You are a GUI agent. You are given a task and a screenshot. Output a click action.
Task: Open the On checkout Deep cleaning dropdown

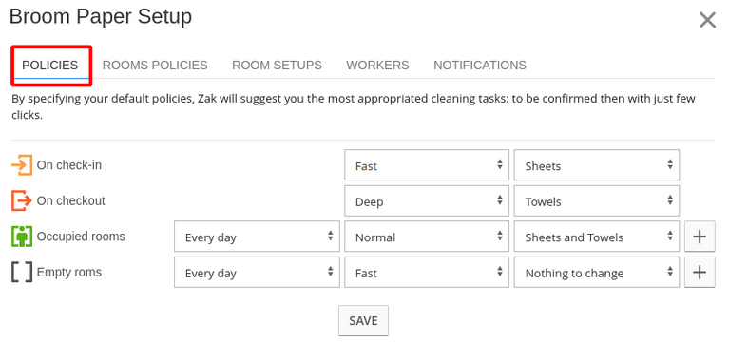point(427,200)
